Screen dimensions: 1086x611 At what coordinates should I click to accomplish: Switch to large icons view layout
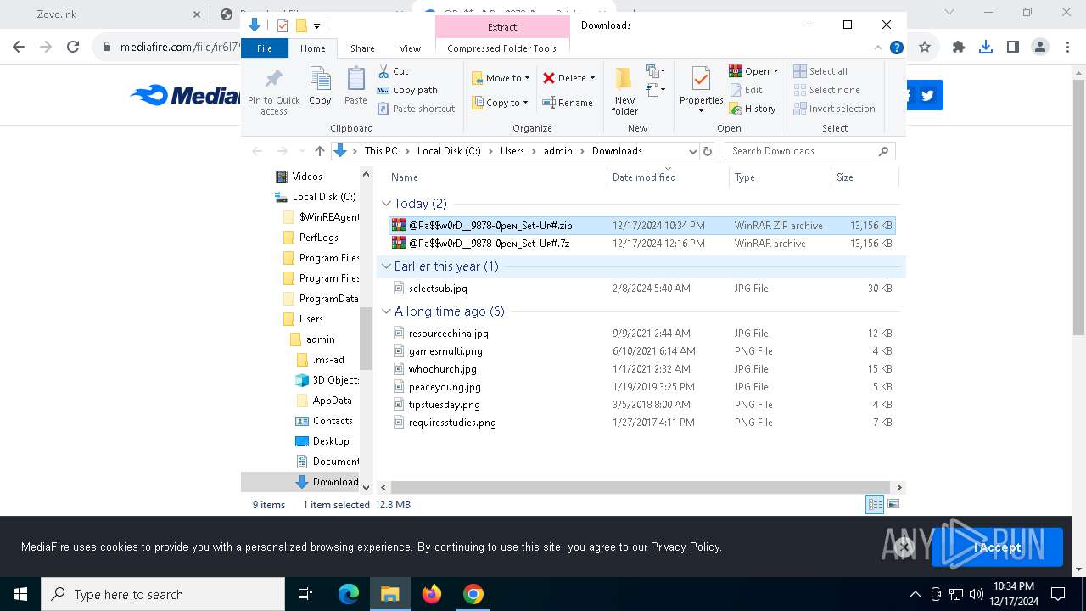(892, 505)
